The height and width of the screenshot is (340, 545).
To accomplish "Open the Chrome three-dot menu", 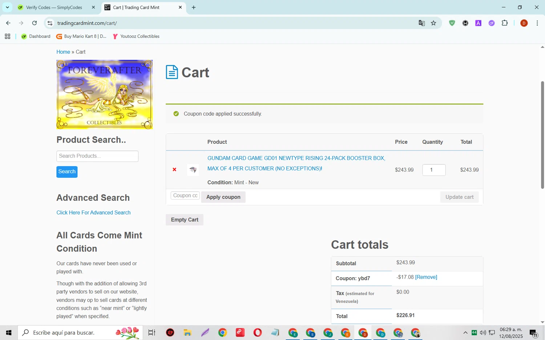I will click(x=537, y=23).
